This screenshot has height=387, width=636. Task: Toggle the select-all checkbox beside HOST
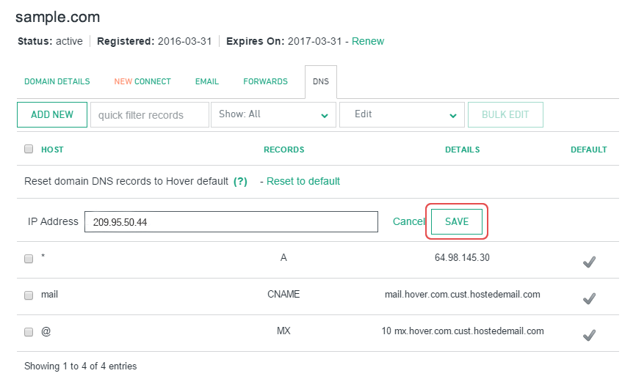point(29,149)
